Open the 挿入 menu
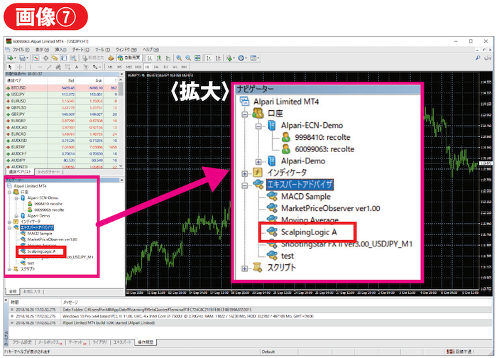 [60, 50]
